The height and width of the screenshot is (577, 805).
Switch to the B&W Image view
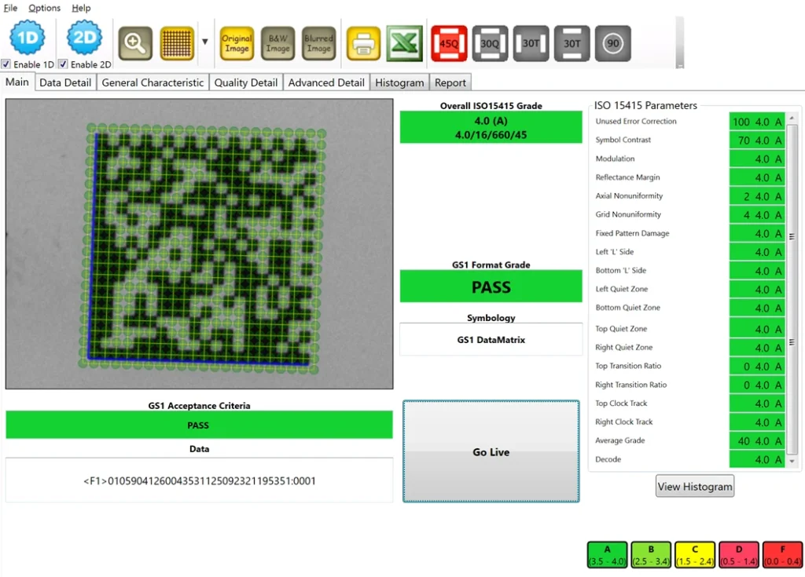[278, 43]
